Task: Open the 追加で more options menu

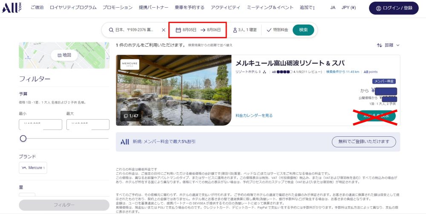Action: coord(307,8)
